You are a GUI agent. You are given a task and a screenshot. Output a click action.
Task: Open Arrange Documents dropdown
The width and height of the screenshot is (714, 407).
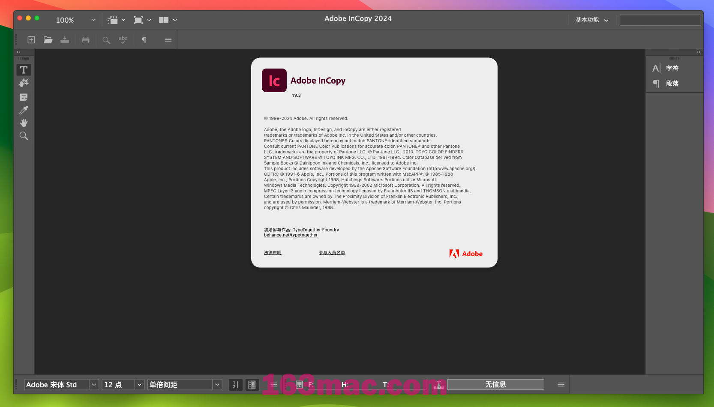[168, 20]
